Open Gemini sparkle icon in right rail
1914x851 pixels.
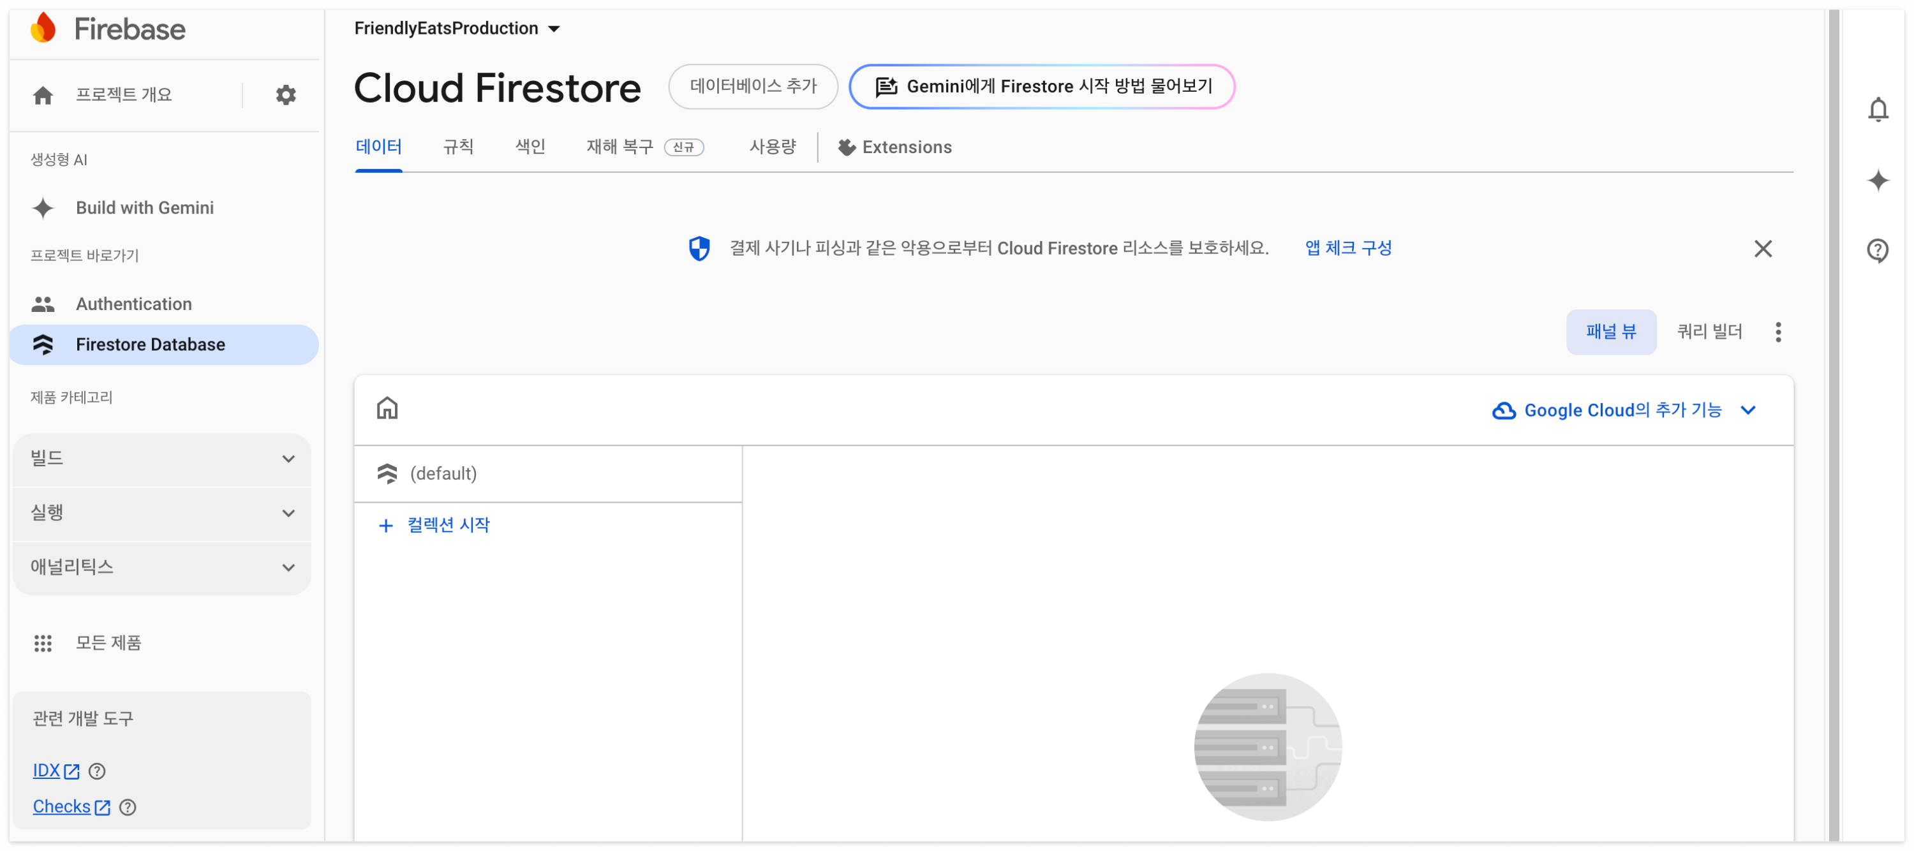tap(1878, 181)
